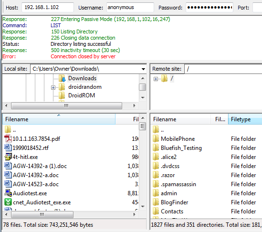Click the Connection closed by server error line
This screenshot has height=232, width=262.
click(83, 56)
